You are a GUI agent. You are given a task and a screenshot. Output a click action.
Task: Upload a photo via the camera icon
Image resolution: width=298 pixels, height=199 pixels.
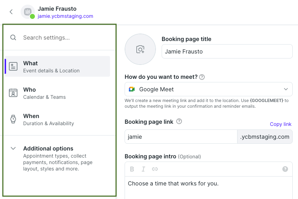(140, 49)
